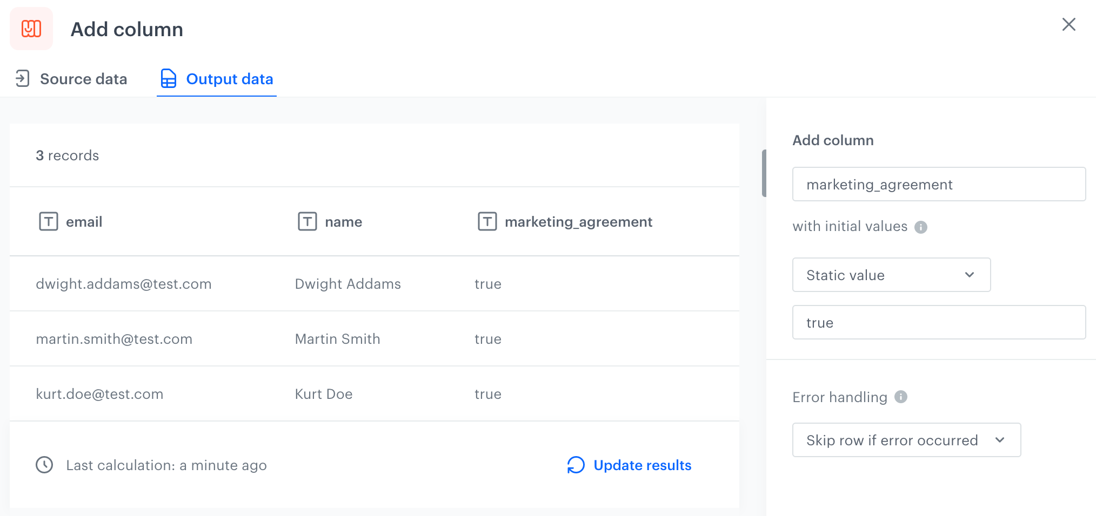The width and height of the screenshot is (1096, 516).
Task: Click the Last calculation clock icon
Action: (44, 465)
